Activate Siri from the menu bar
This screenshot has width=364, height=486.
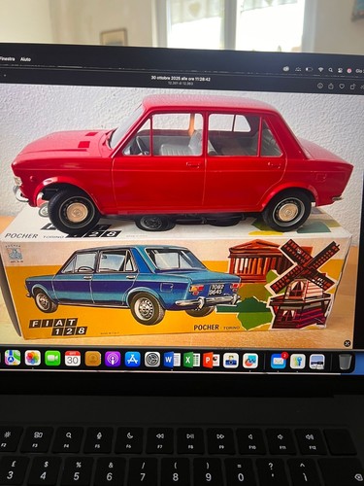pos(349,70)
